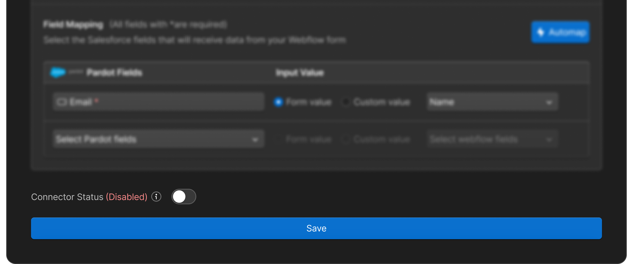Click the Field Mapping heading
Viewport: 633px width, 264px height.
(73, 24)
